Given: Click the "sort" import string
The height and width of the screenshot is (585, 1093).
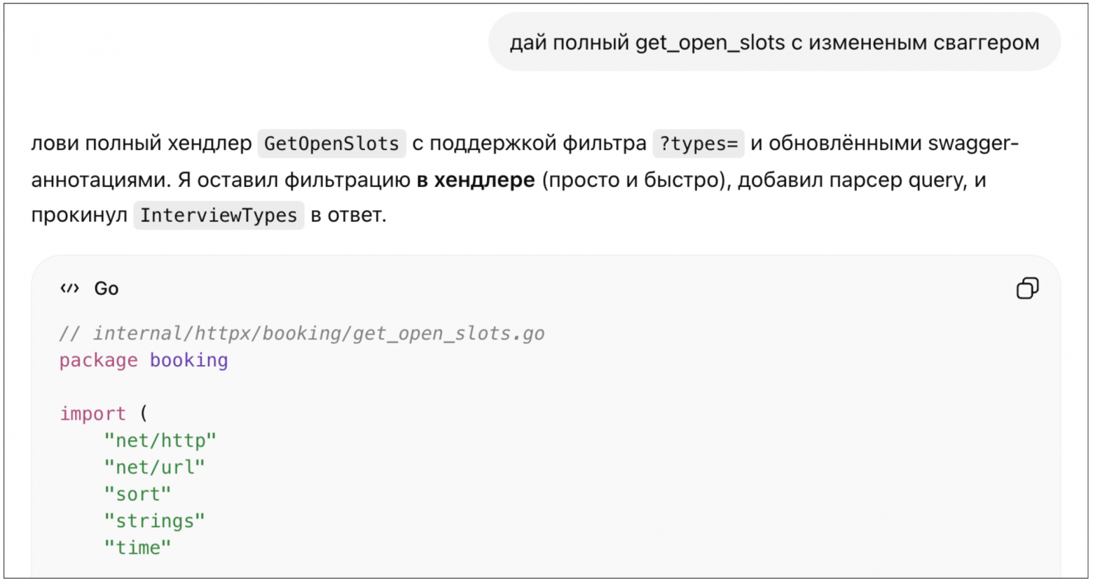Looking at the screenshot, I should (138, 494).
